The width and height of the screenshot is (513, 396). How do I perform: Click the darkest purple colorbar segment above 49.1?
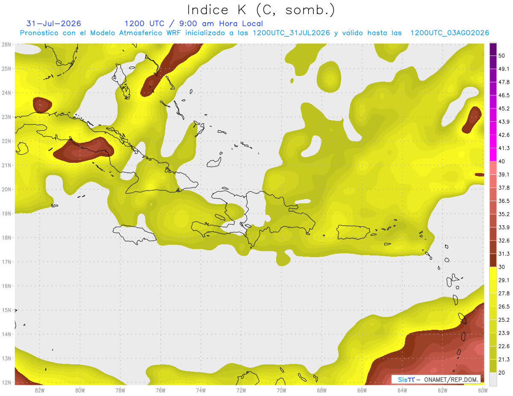(x=493, y=50)
